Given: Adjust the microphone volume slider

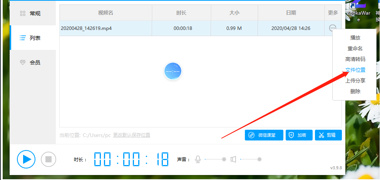Looking at the screenshot, I should 216,159.
